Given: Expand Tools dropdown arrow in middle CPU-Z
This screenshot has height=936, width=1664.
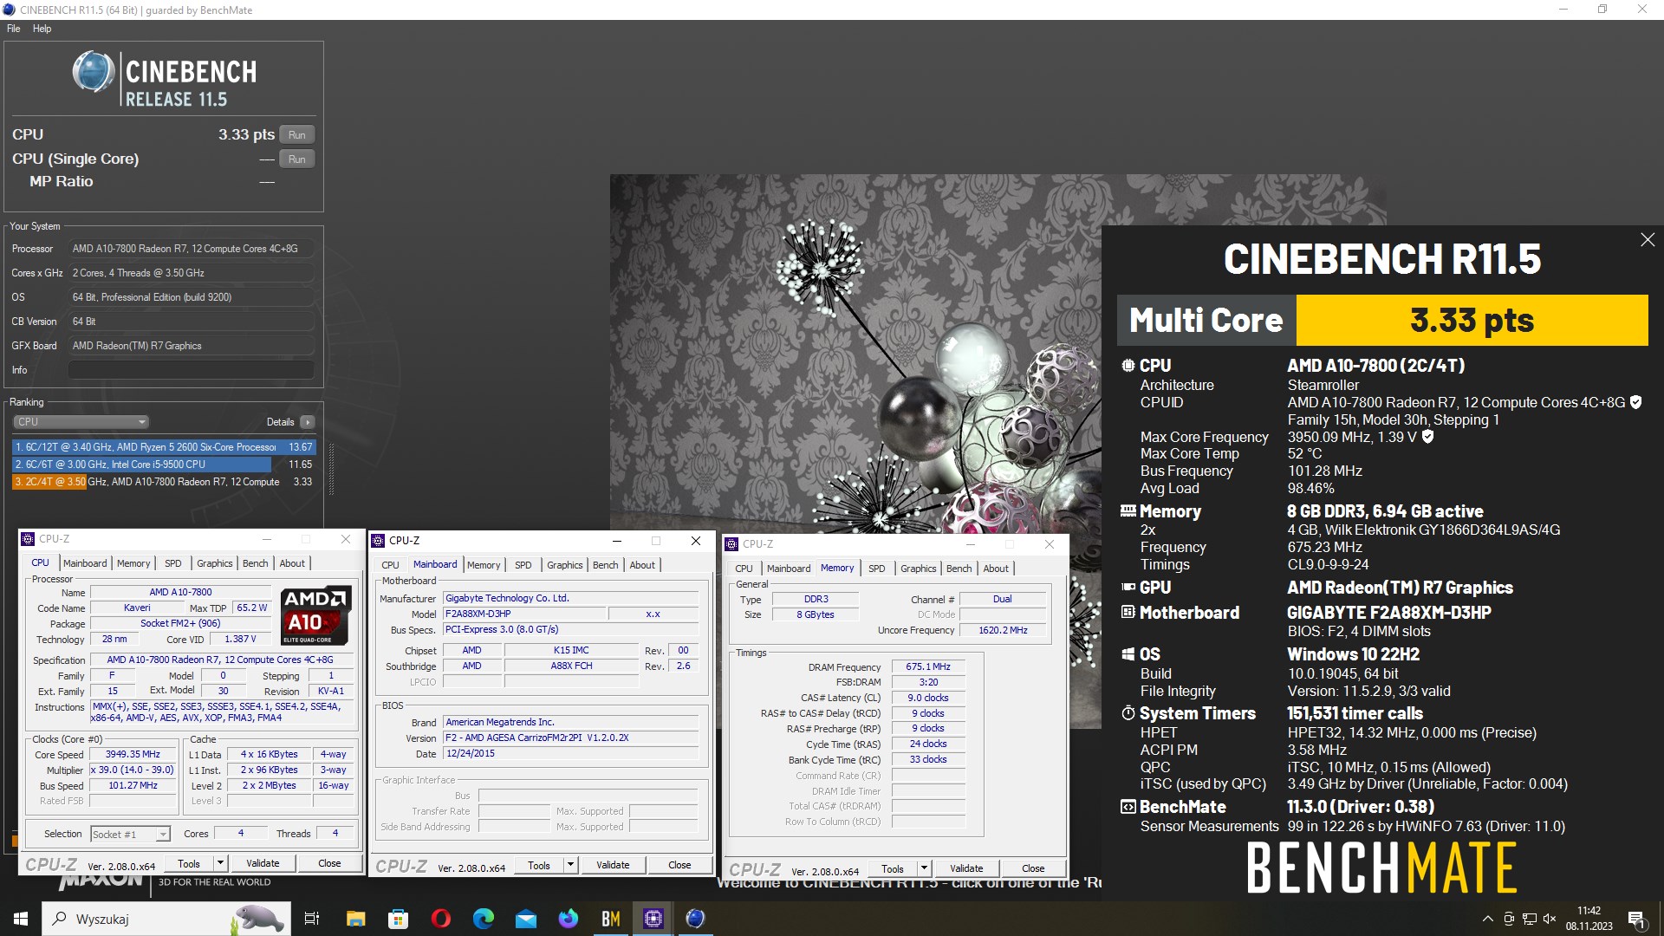Looking at the screenshot, I should click(570, 865).
